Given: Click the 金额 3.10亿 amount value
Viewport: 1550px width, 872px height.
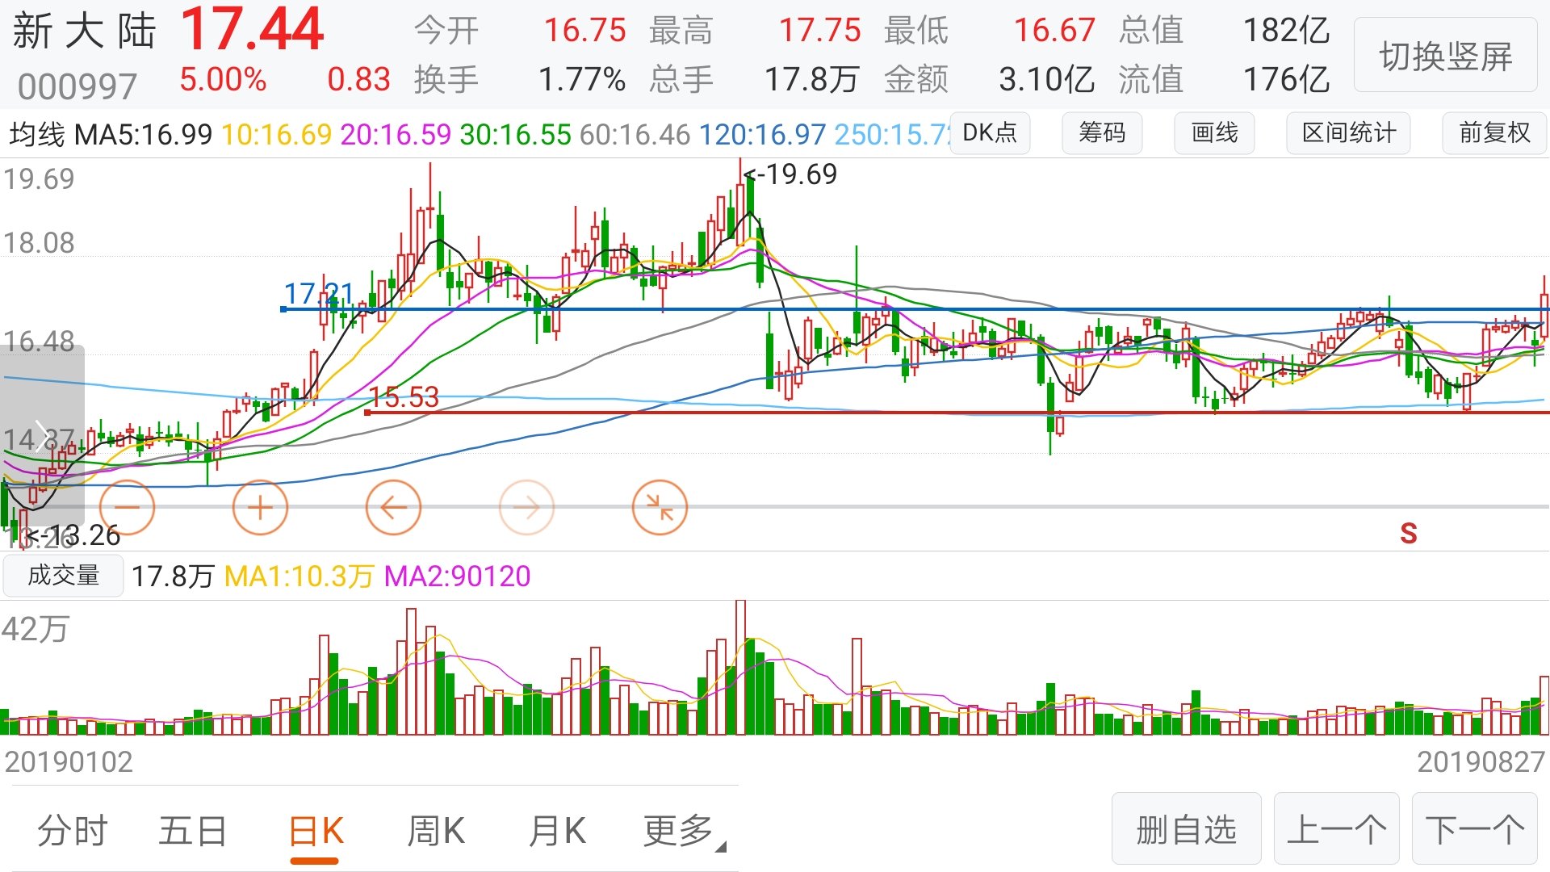Looking at the screenshot, I should coord(1047,79).
